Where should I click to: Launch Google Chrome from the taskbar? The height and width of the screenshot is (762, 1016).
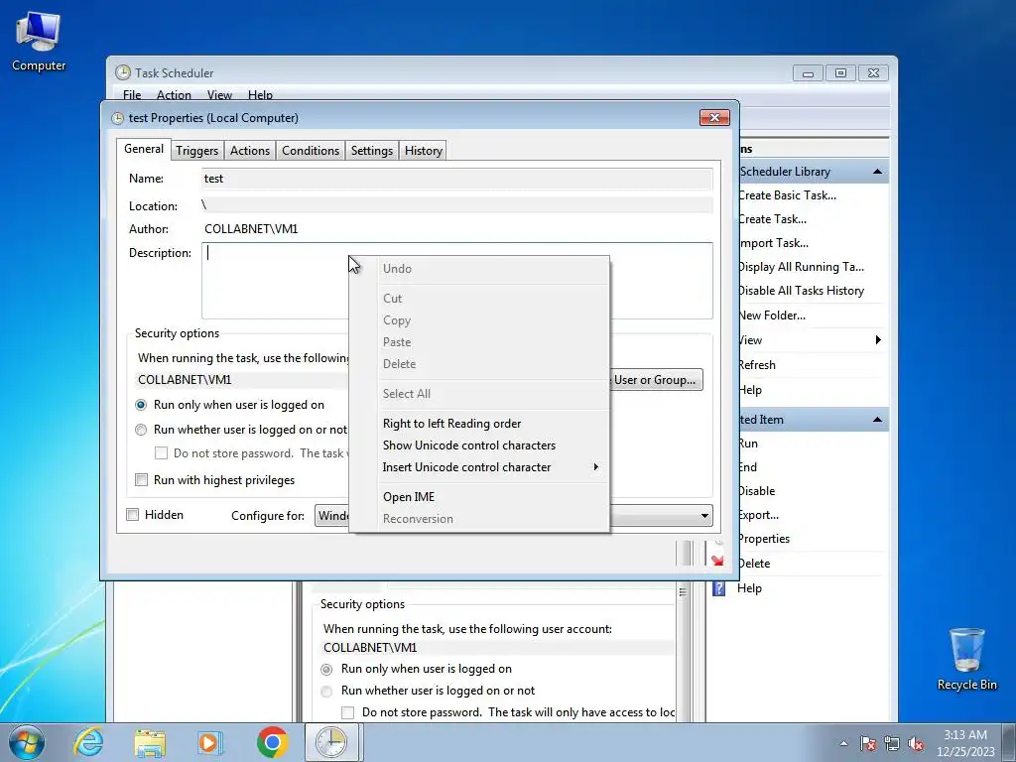tap(272, 742)
